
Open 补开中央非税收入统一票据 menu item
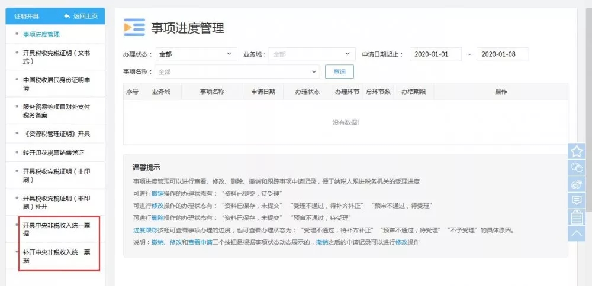coord(56,256)
